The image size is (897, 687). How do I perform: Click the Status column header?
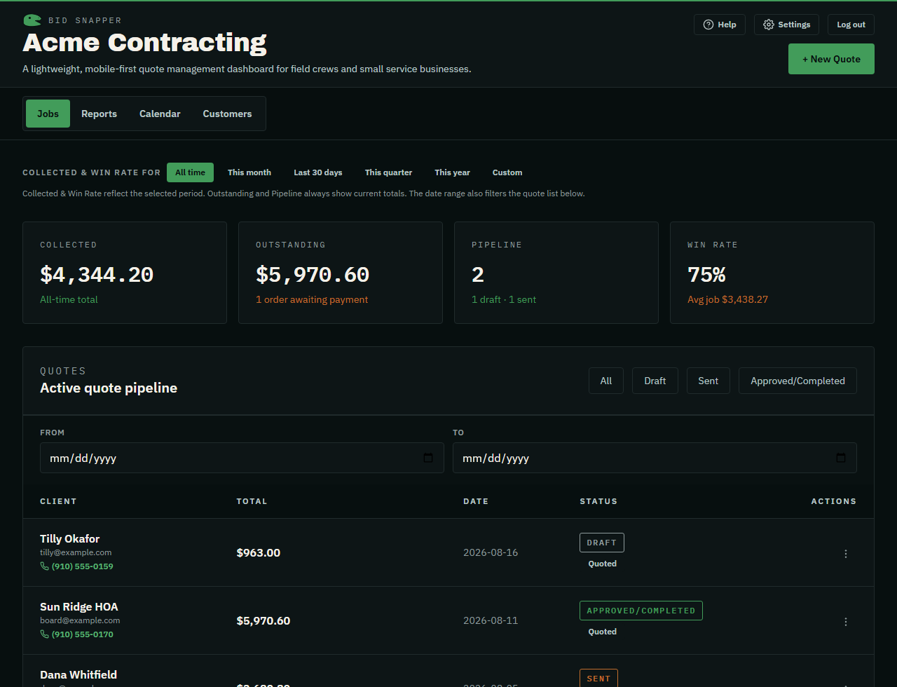(x=598, y=501)
